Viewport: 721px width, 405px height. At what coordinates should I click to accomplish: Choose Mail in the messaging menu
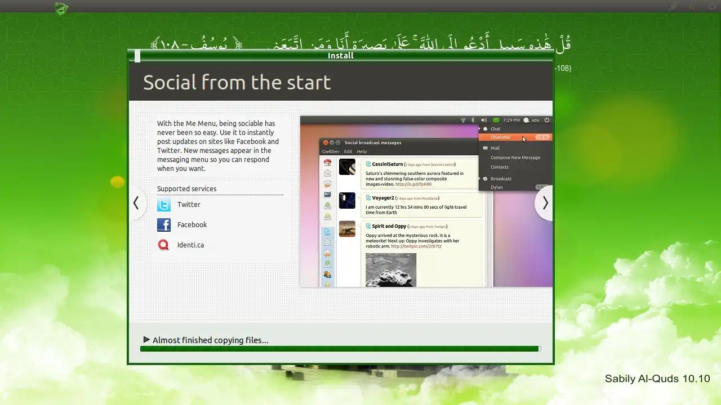click(x=495, y=148)
